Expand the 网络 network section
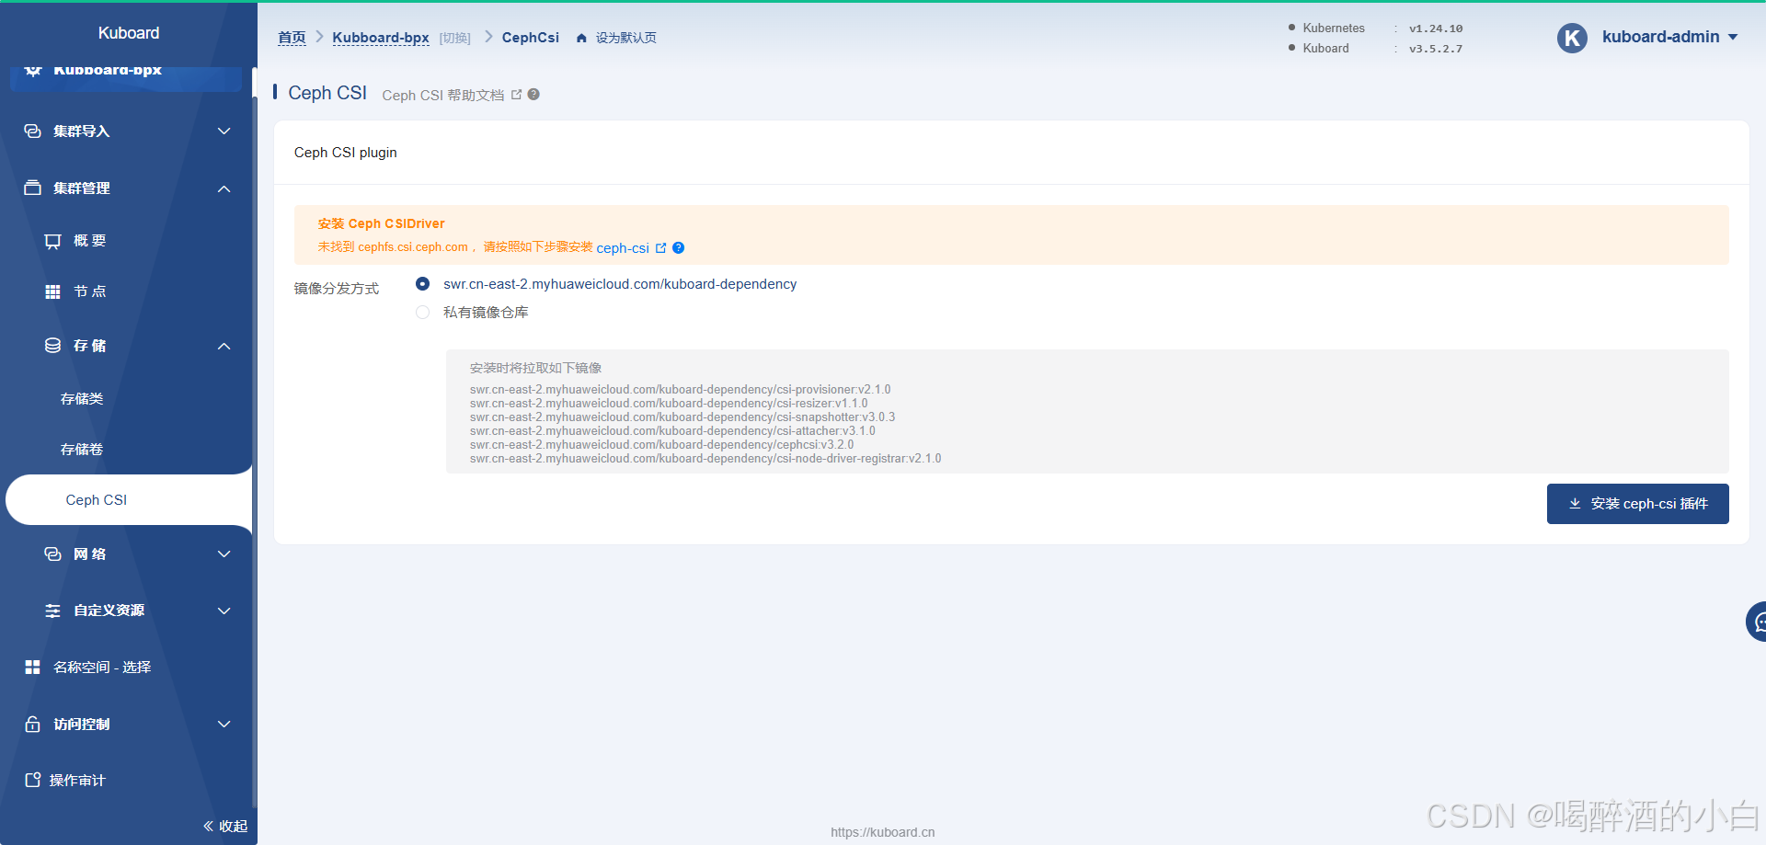Image resolution: width=1766 pixels, height=845 pixels. point(224,554)
